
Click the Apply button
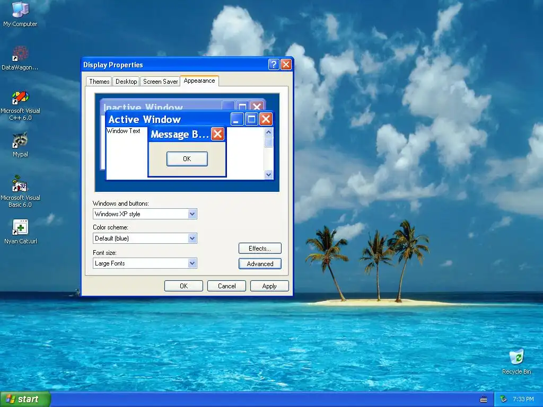point(269,286)
